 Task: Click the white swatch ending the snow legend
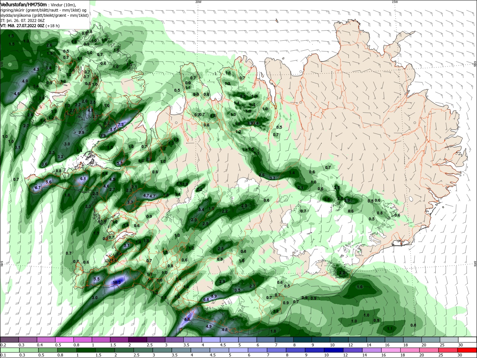(x=468, y=340)
